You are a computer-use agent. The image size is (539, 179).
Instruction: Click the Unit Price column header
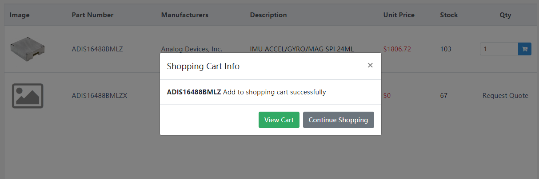(399, 15)
